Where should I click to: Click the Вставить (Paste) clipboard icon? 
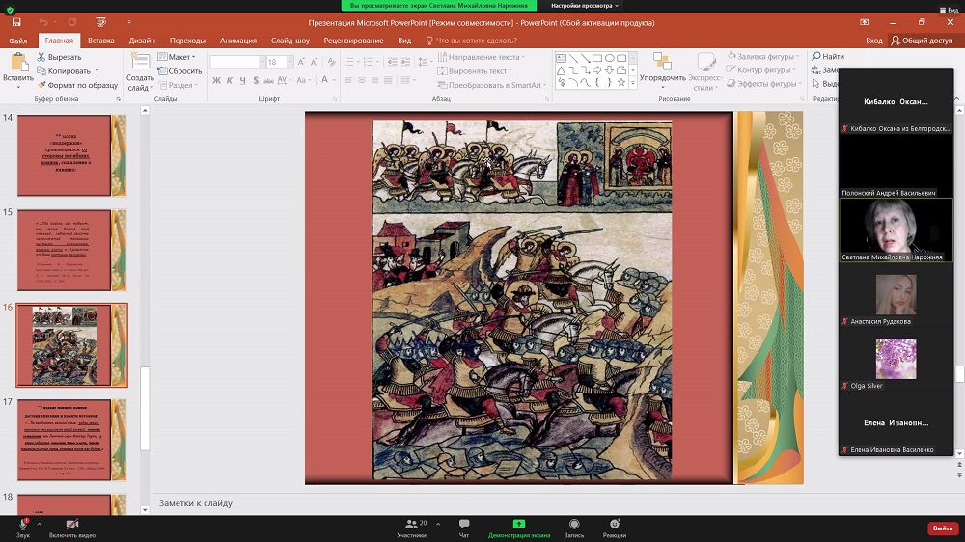pos(17,63)
